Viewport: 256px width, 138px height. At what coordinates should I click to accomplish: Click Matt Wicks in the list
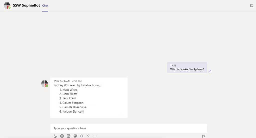[x=70, y=90]
